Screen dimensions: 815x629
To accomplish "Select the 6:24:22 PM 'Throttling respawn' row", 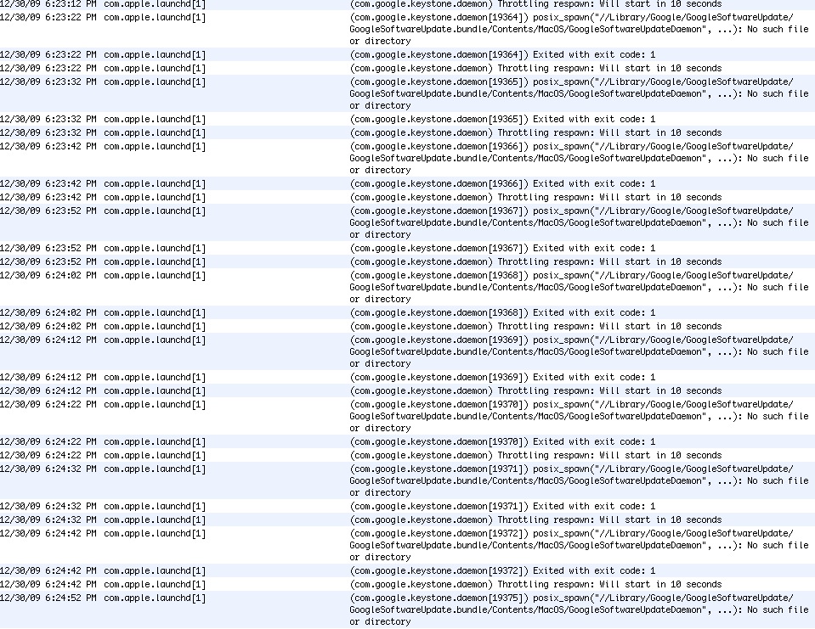I will click(408, 454).
